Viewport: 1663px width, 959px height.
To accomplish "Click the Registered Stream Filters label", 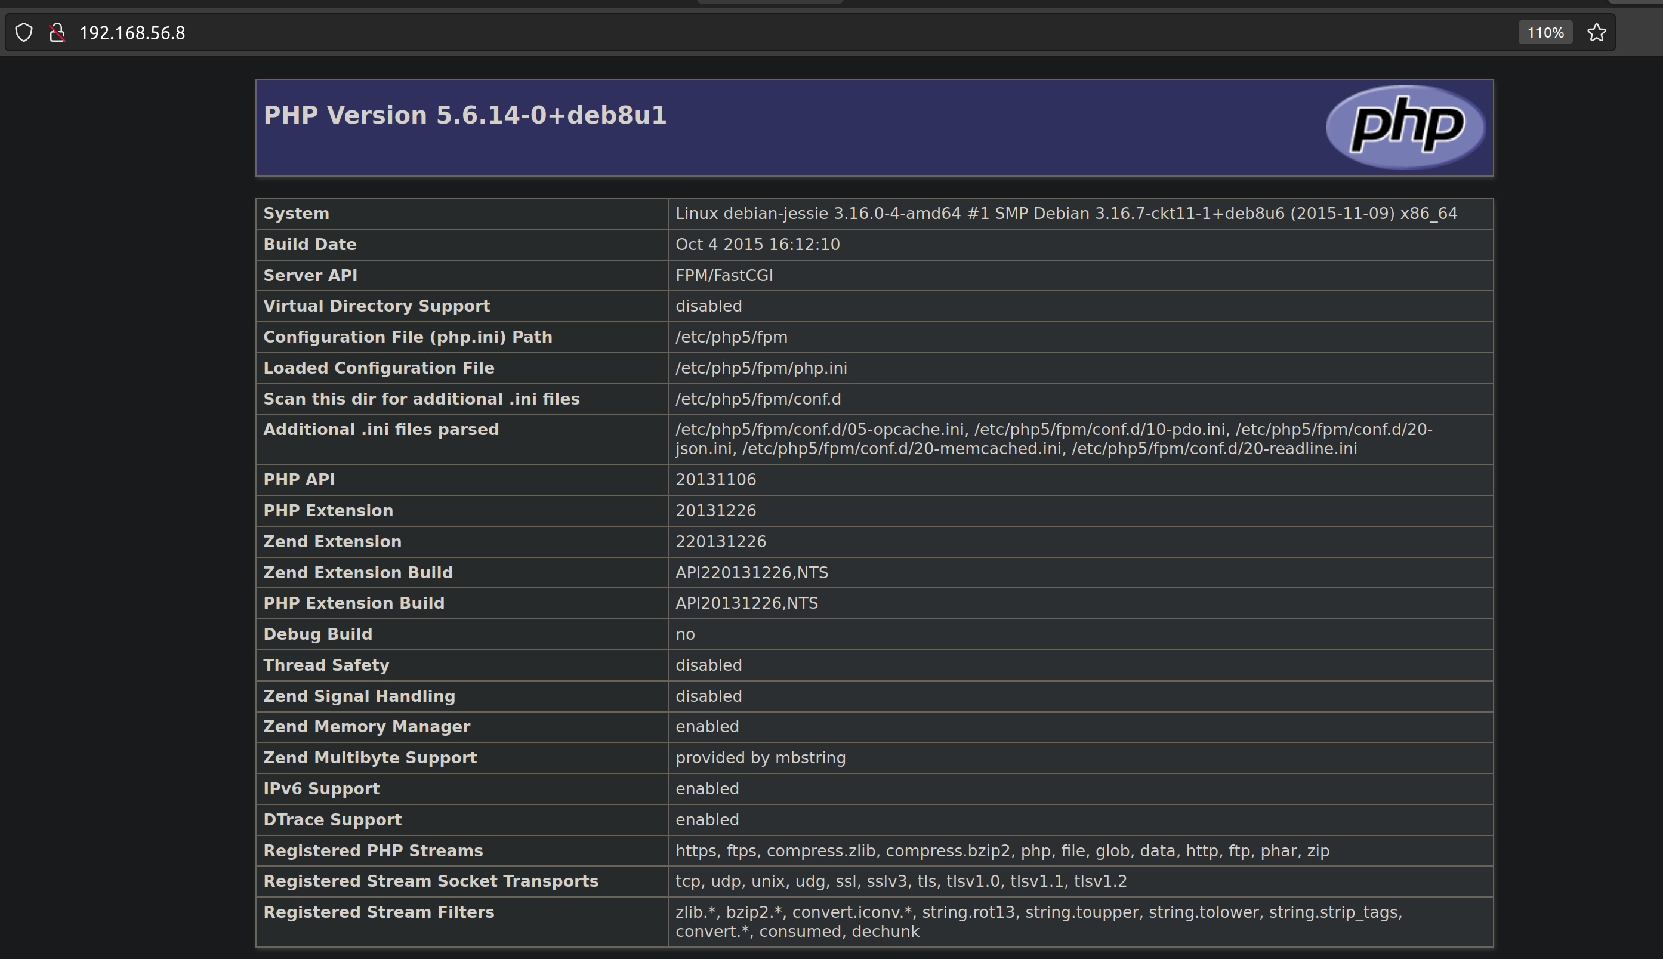I will click(x=379, y=912).
